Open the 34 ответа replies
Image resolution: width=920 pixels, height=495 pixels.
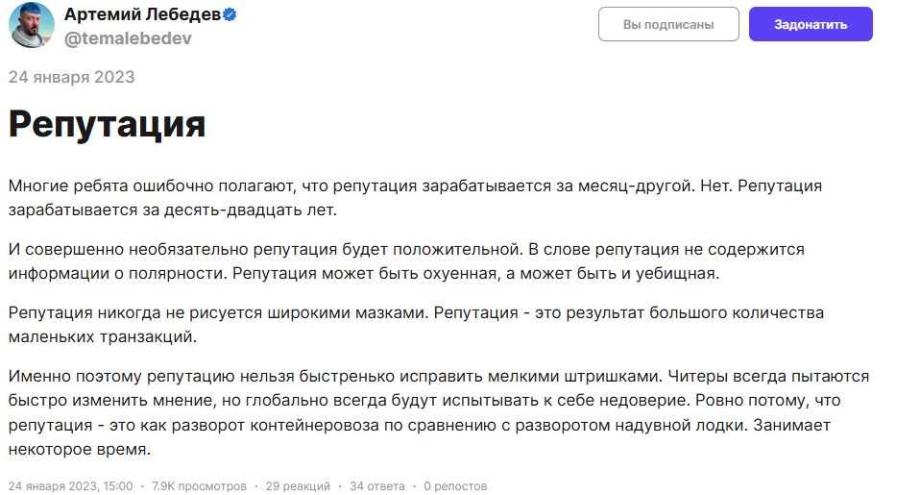(x=377, y=486)
